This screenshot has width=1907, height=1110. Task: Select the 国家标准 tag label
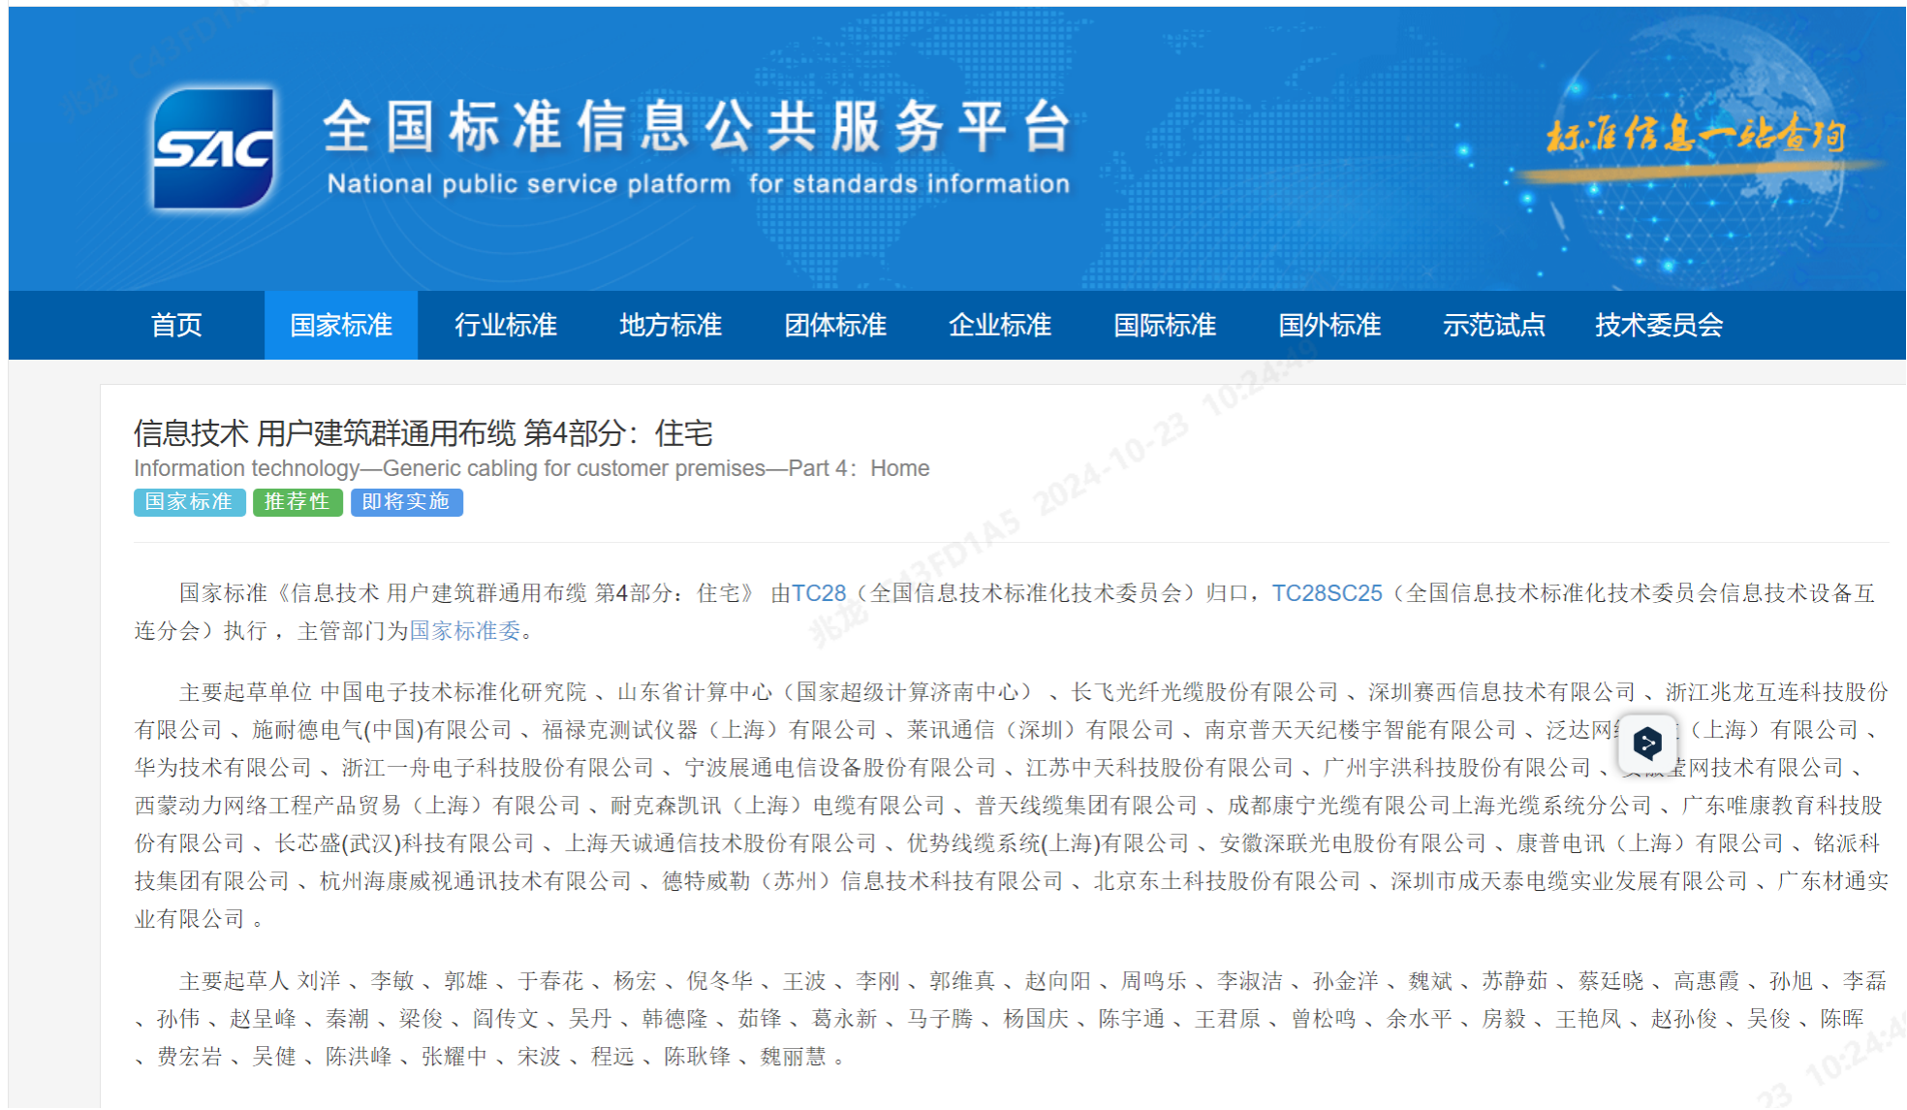pos(189,502)
